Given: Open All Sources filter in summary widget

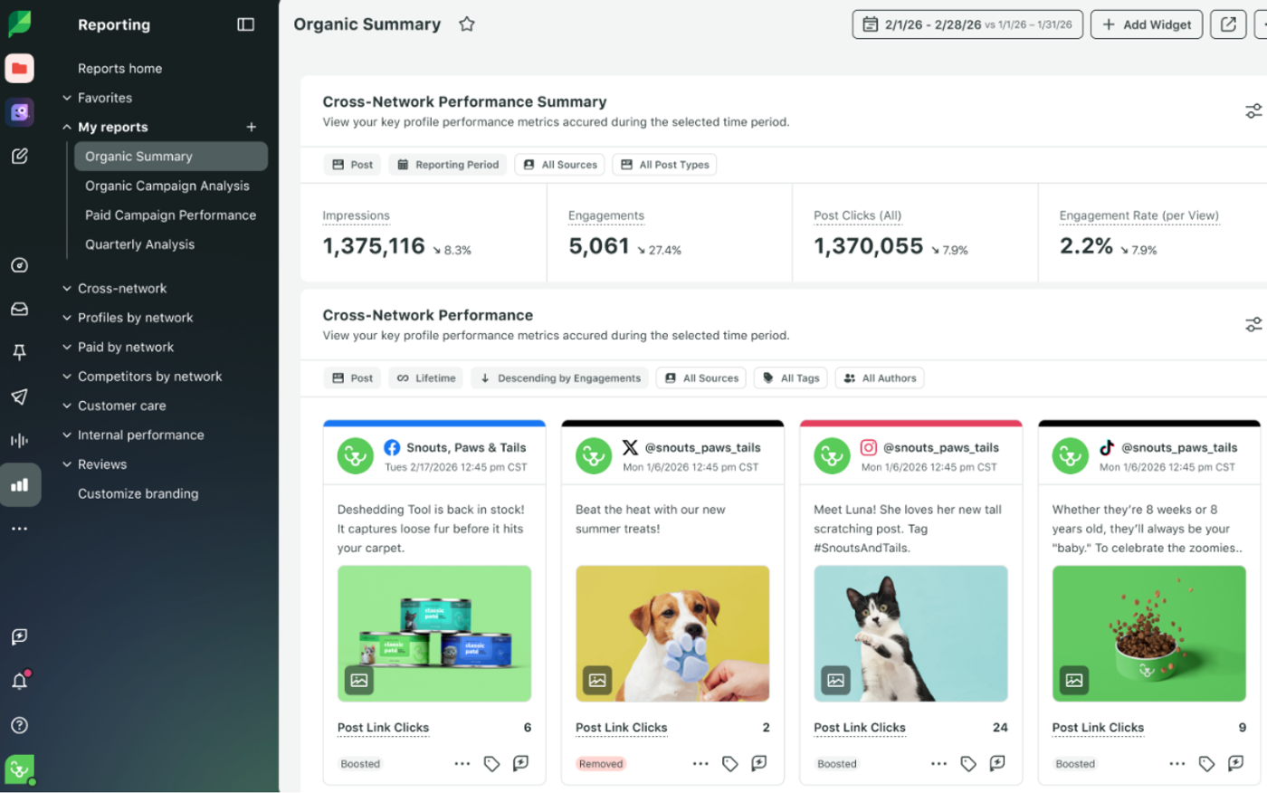Looking at the screenshot, I should click(559, 165).
